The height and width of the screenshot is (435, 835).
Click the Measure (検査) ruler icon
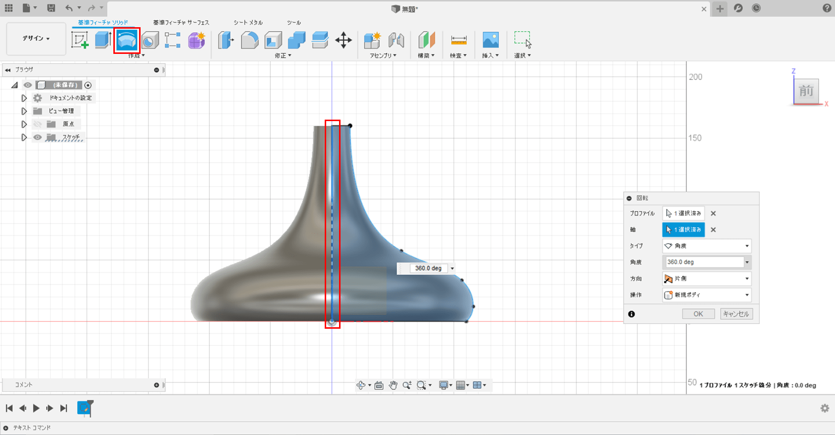click(x=458, y=40)
